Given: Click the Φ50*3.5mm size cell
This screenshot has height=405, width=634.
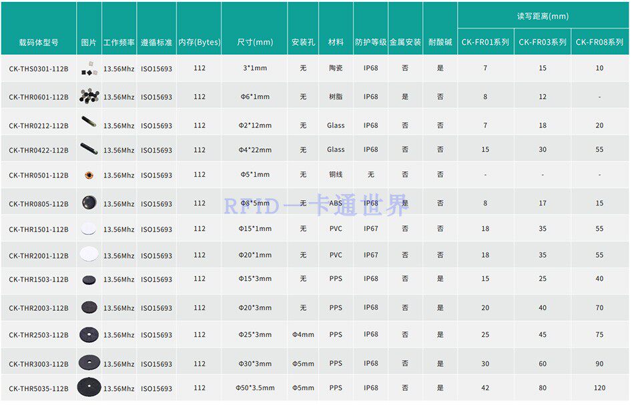Looking at the screenshot, I should (x=255, y=388).
